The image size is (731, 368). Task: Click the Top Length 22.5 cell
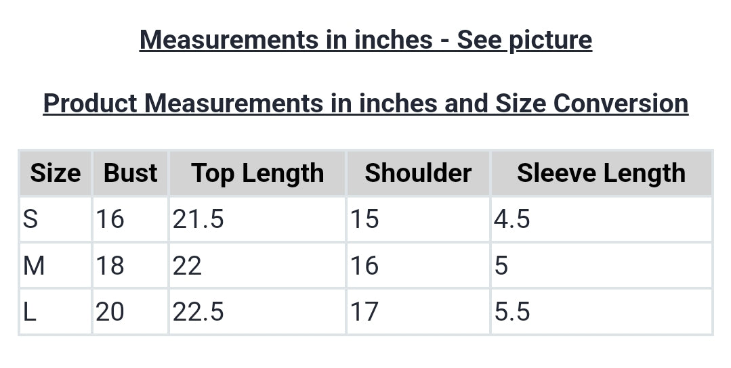198,312
